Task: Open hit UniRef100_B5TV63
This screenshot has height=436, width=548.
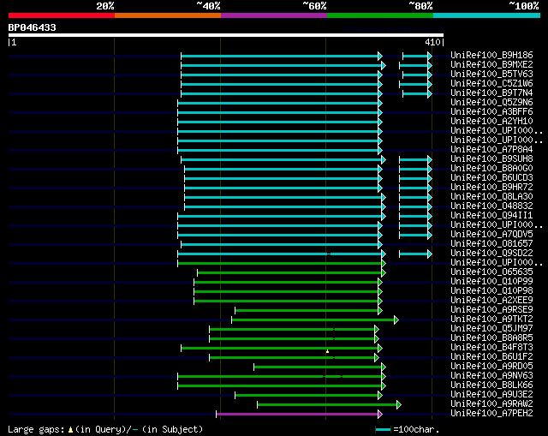Action: coord(491,75)
